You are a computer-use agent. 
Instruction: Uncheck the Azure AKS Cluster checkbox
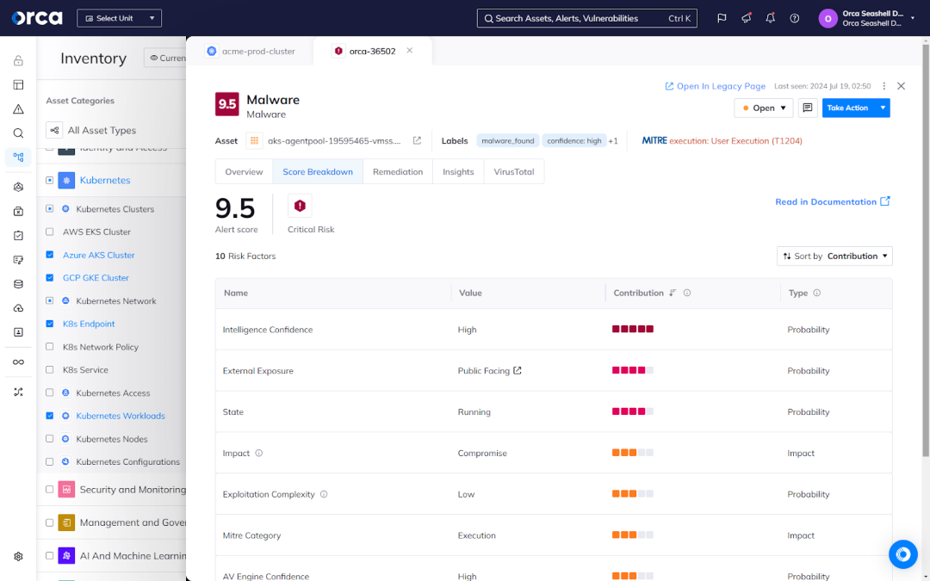[50, 255]
